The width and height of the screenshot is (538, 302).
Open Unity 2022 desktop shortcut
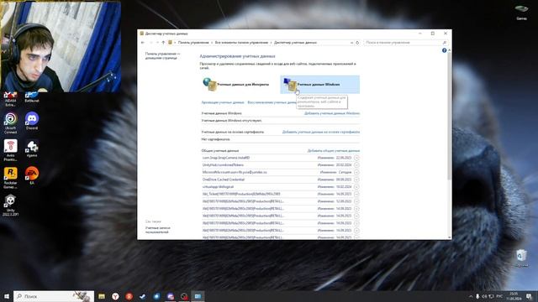pyautogui.click(x=11, y=205)
